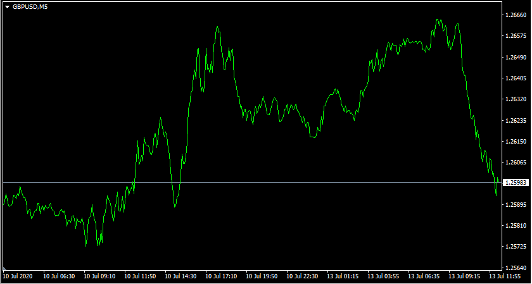Select the 10 Jul 11:50 time label
Viewport: 532px width, 284px height.
(x=140, y=276)
